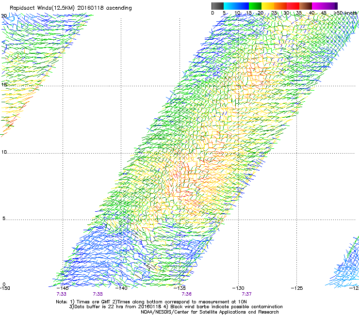359x315 pixels.
Task: Click the plot title 'Rapidsact Winds(12.5KM) 20160118 ascending'
Action: 71,8
